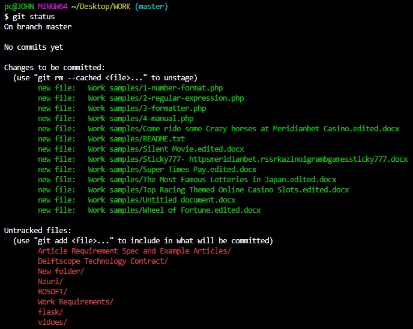413x329 pixels.
Task: Click the 1-number-format.php file entry
Action: coord(155,88)
